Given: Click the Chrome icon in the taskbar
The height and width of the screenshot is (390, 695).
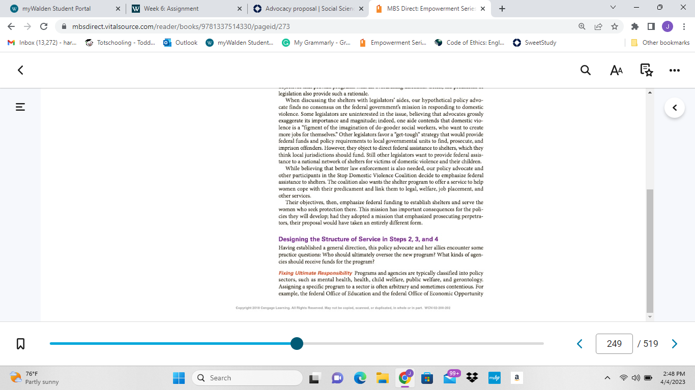Looking at the screenshot, I should [x=405, y=378].
